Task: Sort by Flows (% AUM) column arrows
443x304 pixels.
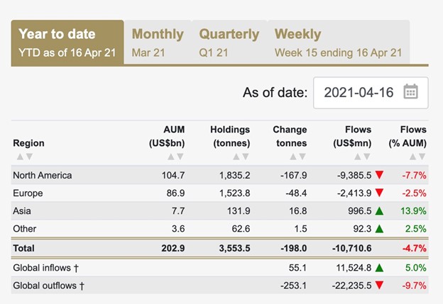Action: click(x=416, y=157)
